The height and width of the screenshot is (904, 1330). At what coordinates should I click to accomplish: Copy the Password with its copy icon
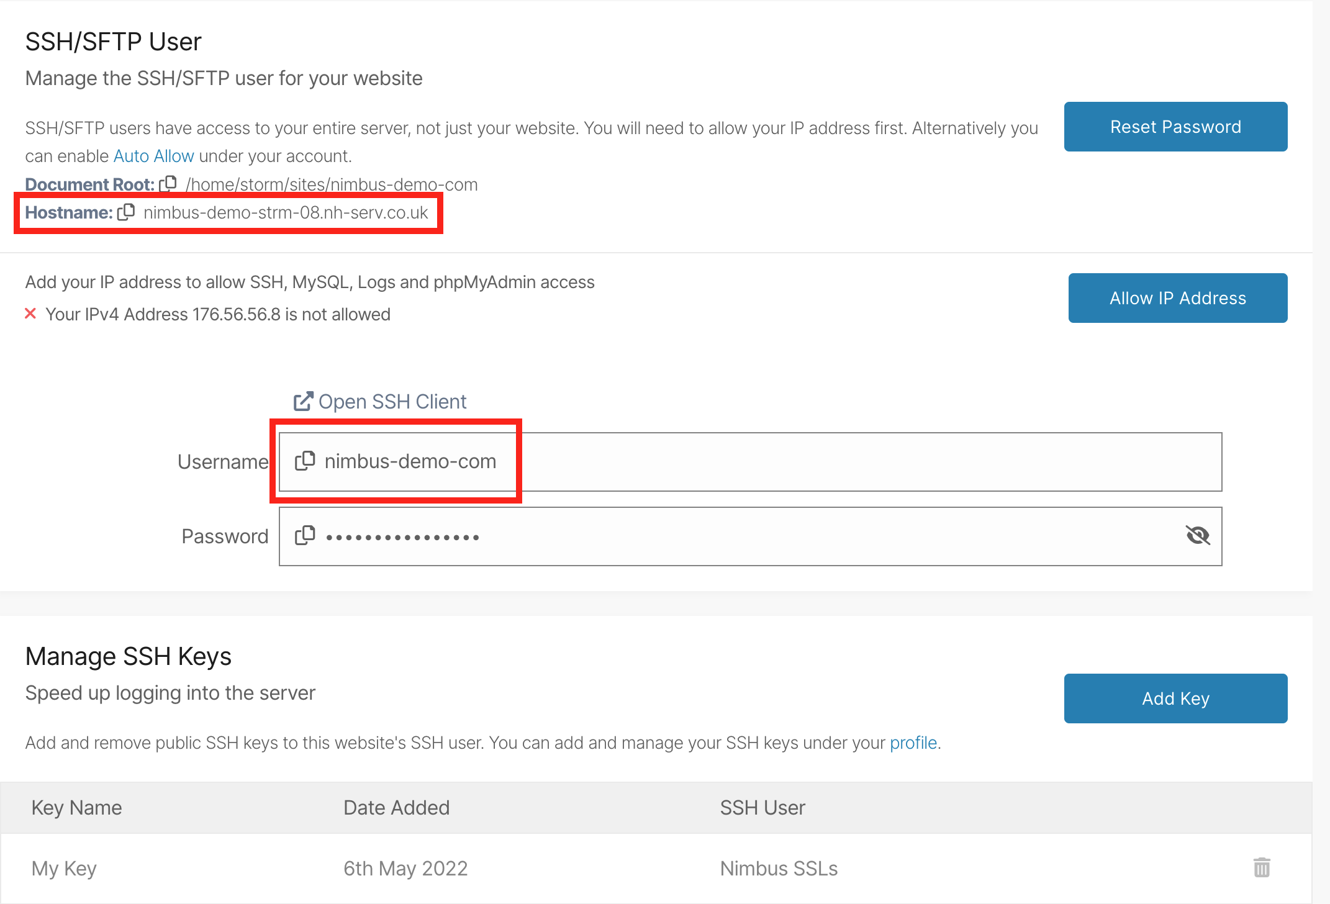305,536
